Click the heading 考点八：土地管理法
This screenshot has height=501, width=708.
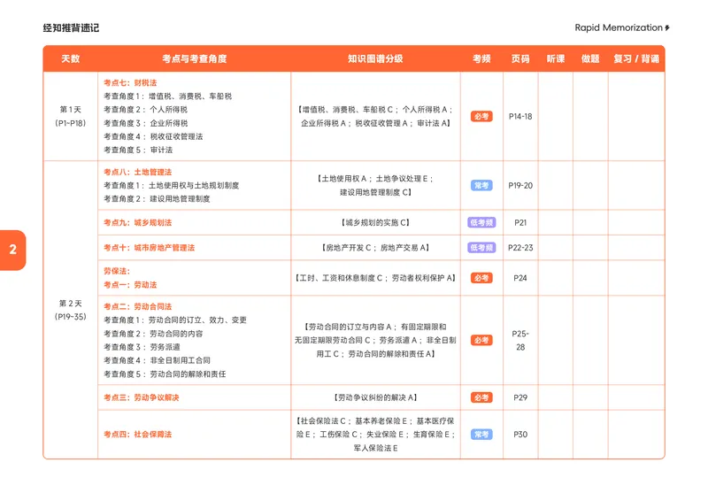(x=138, y=172)
